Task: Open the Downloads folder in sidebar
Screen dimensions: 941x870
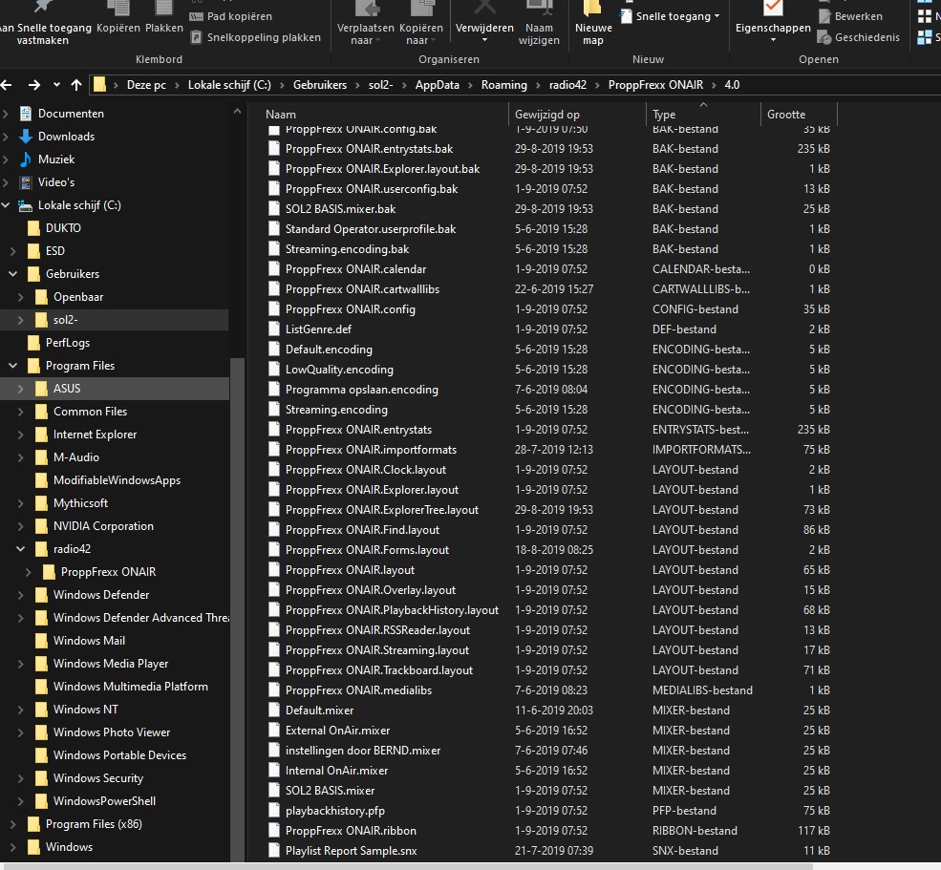Action: click(66, 137)
